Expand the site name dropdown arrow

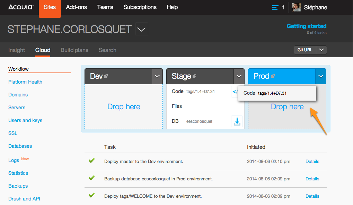tap(141, 29)
